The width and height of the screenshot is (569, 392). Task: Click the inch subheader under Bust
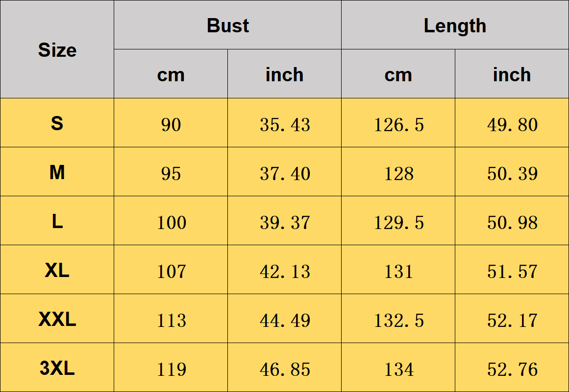coord(284,74)
